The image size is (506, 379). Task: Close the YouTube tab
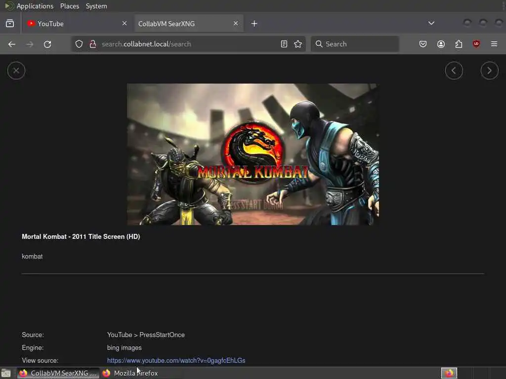[x=125, y=23]
